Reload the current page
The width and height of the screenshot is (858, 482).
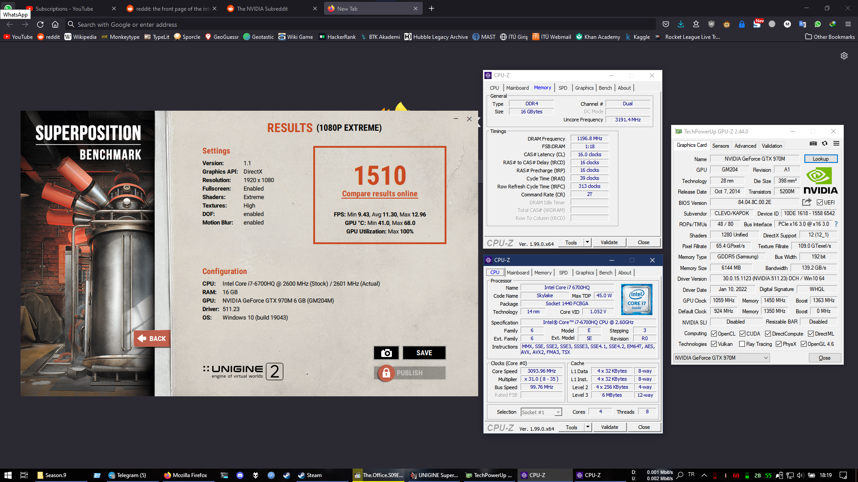point(40,25)
